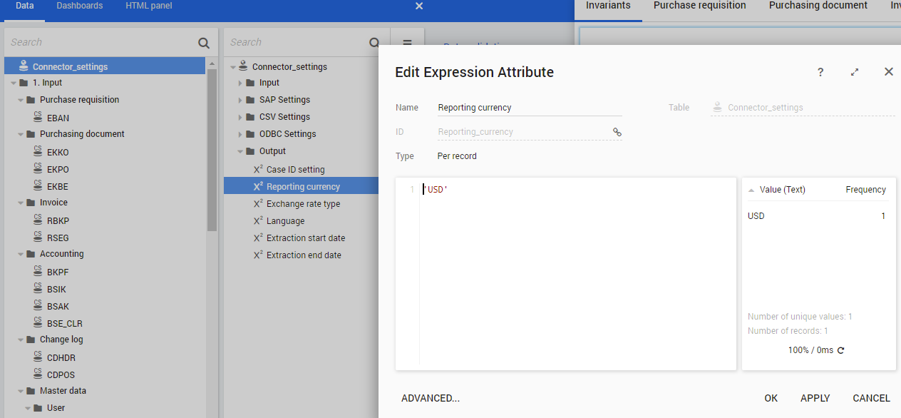Refresh the value frequency statistics
901x418 pixels.
click(840, 350)
